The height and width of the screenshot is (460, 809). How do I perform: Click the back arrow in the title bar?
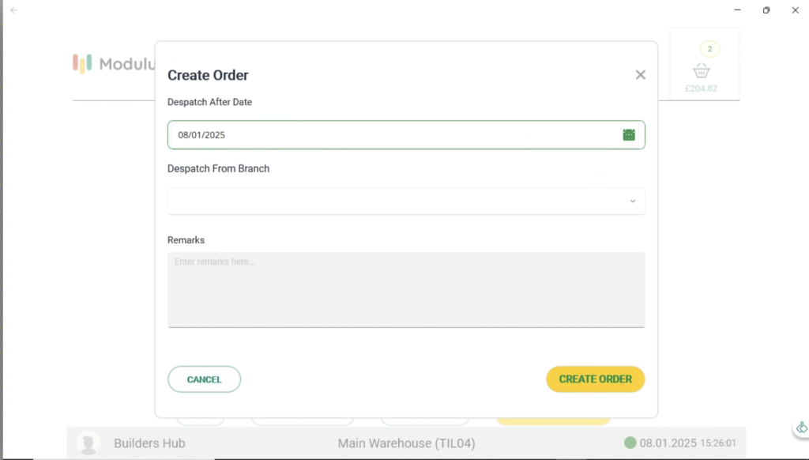(13, 10)
